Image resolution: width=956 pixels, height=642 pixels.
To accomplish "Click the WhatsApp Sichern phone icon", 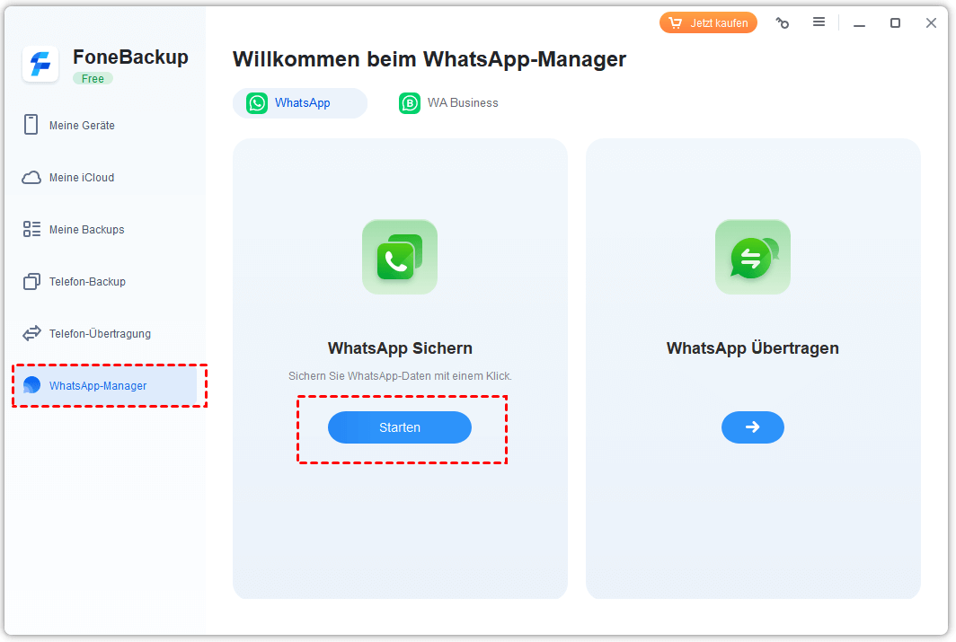I will (x=400, y=257).
